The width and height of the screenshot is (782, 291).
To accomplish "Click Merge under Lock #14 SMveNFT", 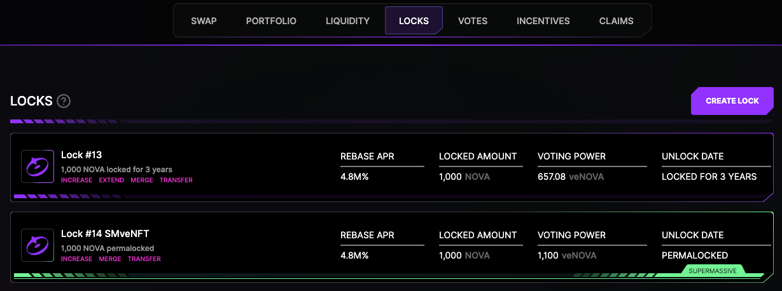I will (109, 259).
